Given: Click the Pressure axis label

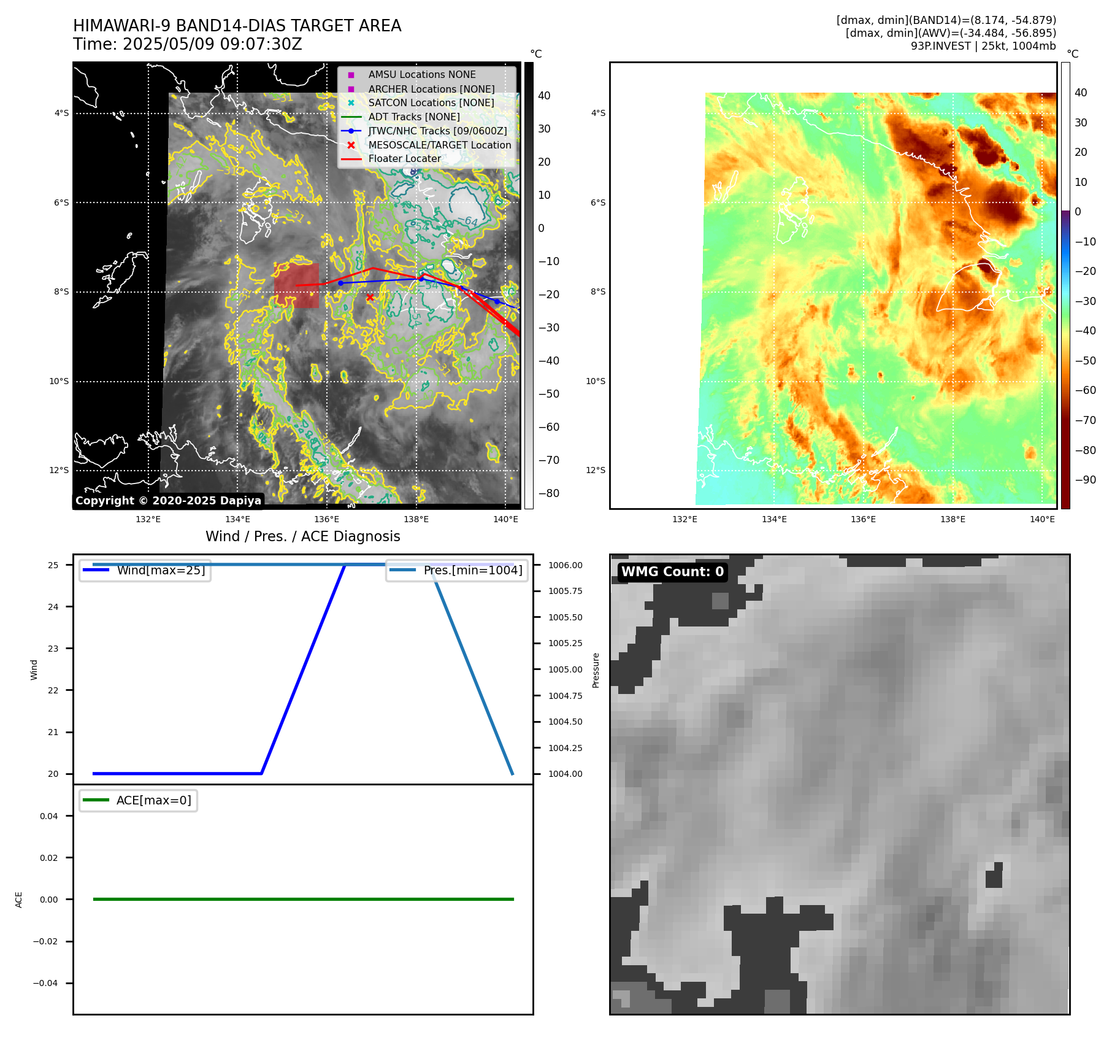Looking at the screenshot, I should point(596,670).
